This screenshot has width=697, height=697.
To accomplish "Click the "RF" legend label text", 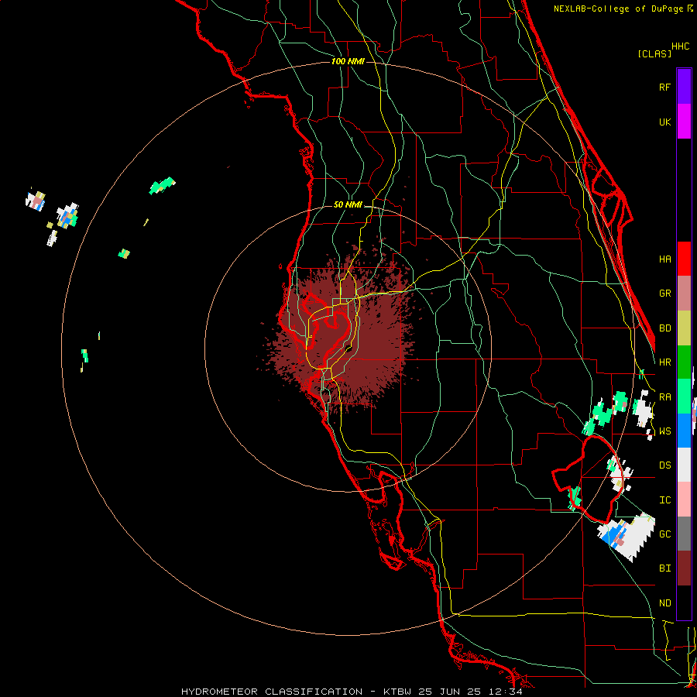I will point(664,87).
